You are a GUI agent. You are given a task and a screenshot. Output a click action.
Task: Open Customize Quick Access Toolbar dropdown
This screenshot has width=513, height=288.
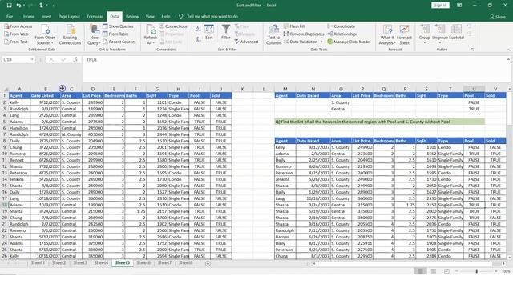point(53,6)
